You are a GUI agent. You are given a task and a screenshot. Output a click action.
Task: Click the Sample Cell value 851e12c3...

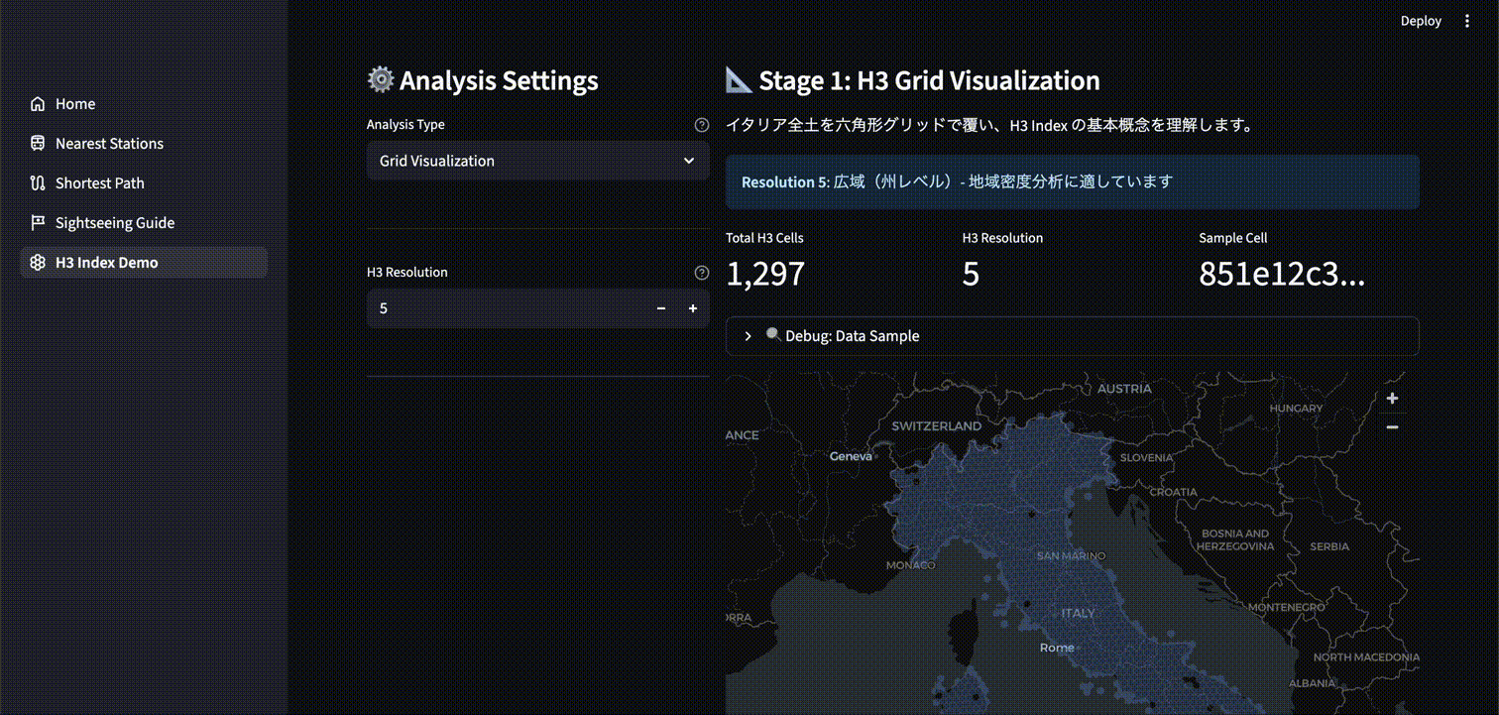(1282, 274)
